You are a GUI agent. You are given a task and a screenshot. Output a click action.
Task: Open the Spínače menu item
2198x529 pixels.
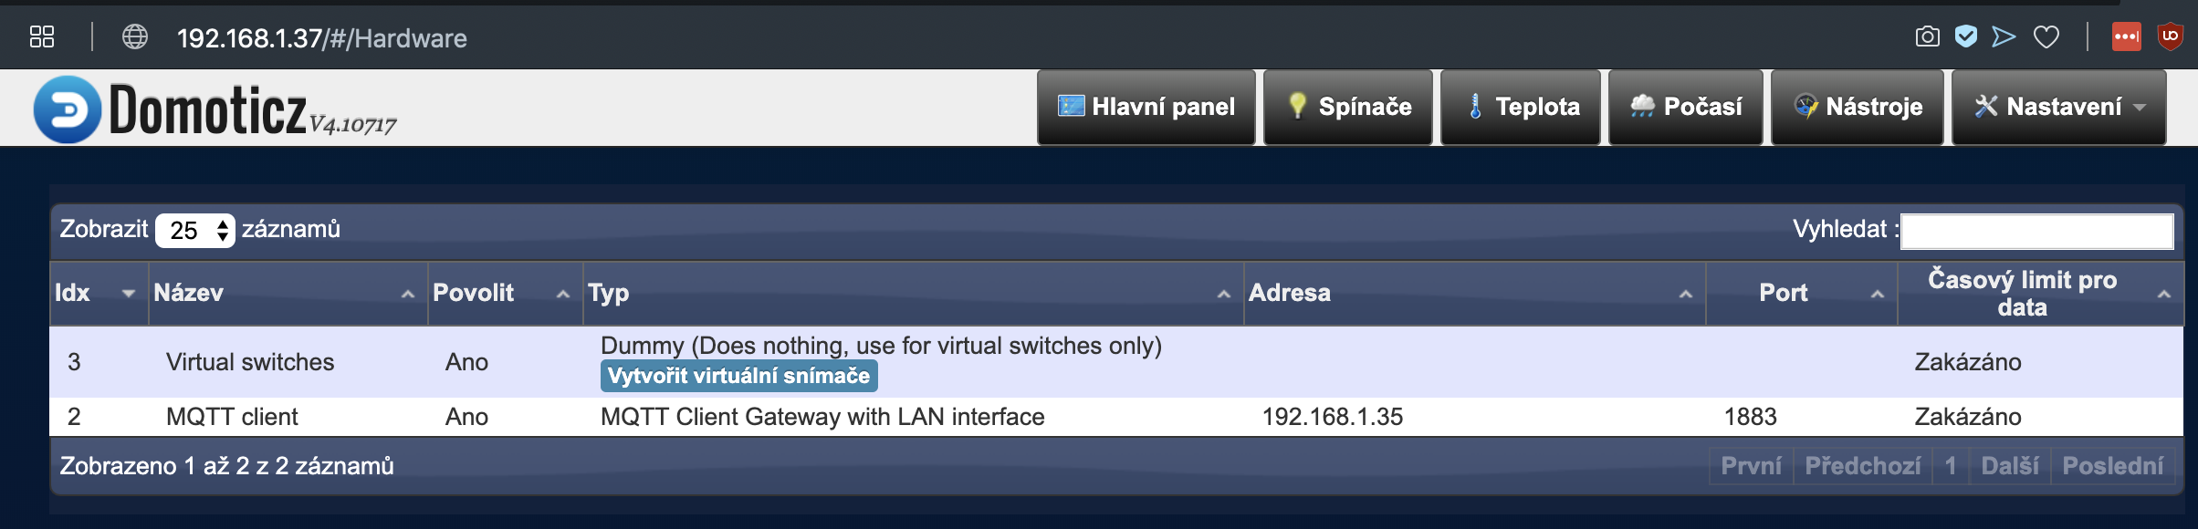click(x=1348, y=108)
